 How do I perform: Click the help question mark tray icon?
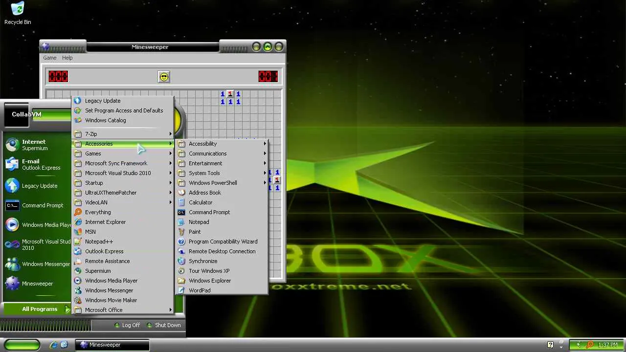tap(550, 345)
